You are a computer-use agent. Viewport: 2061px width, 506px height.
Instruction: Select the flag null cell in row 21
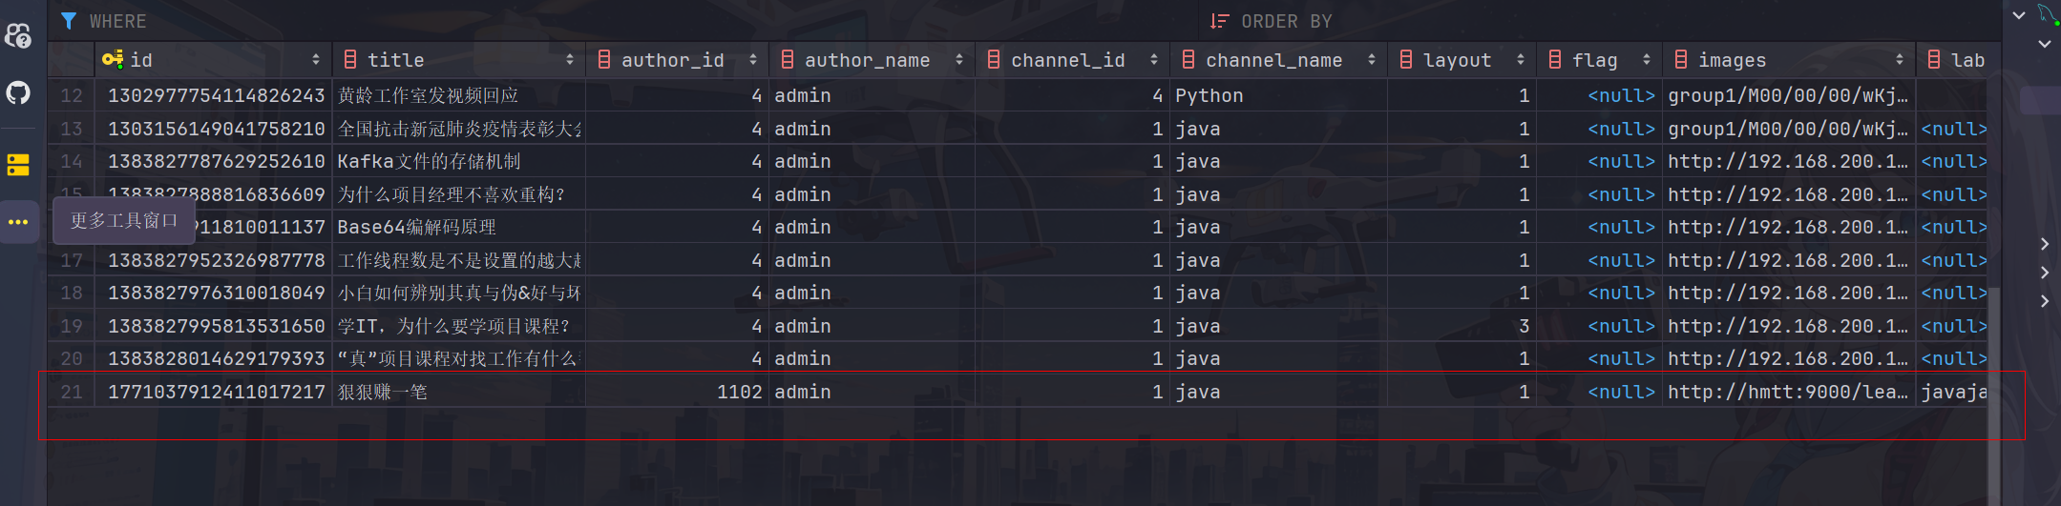1600,392
